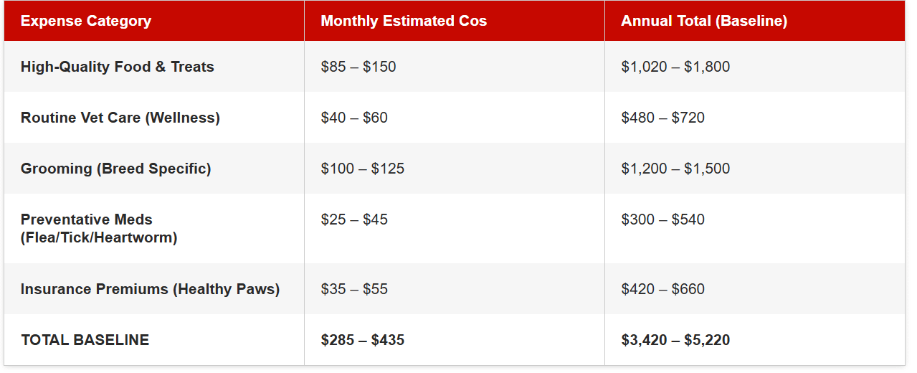Screen dimensions: 917x373
Task: Click the $480 – $720 annual value
Action: [663, 118]
